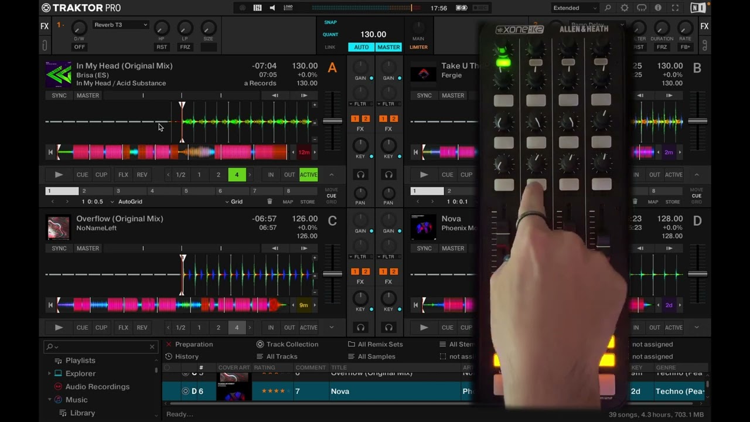This screenshot has height=422, width=750.
Task: Toggle headphone cue for channel C
Action: click(x=360, y=328)
